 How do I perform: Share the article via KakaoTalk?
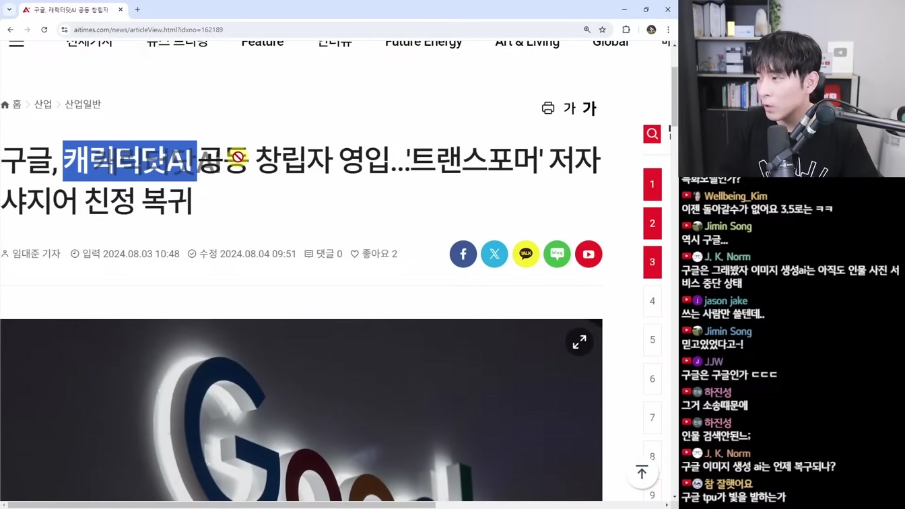[526, 254]
